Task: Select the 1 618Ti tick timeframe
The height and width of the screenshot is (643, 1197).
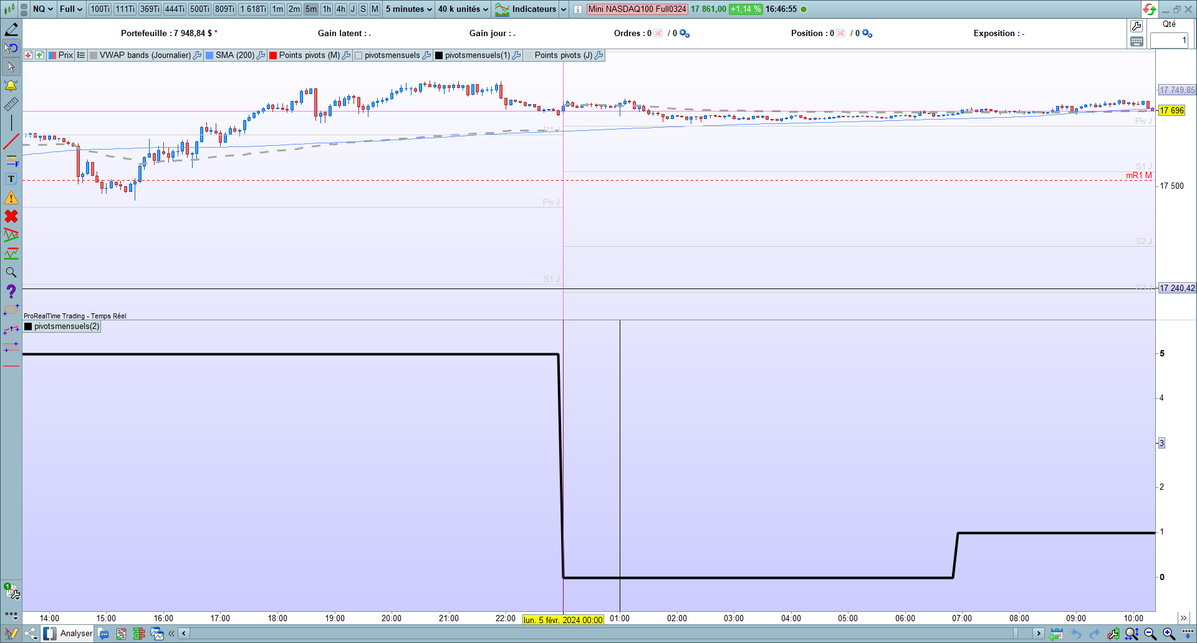Action: [253, 9]
